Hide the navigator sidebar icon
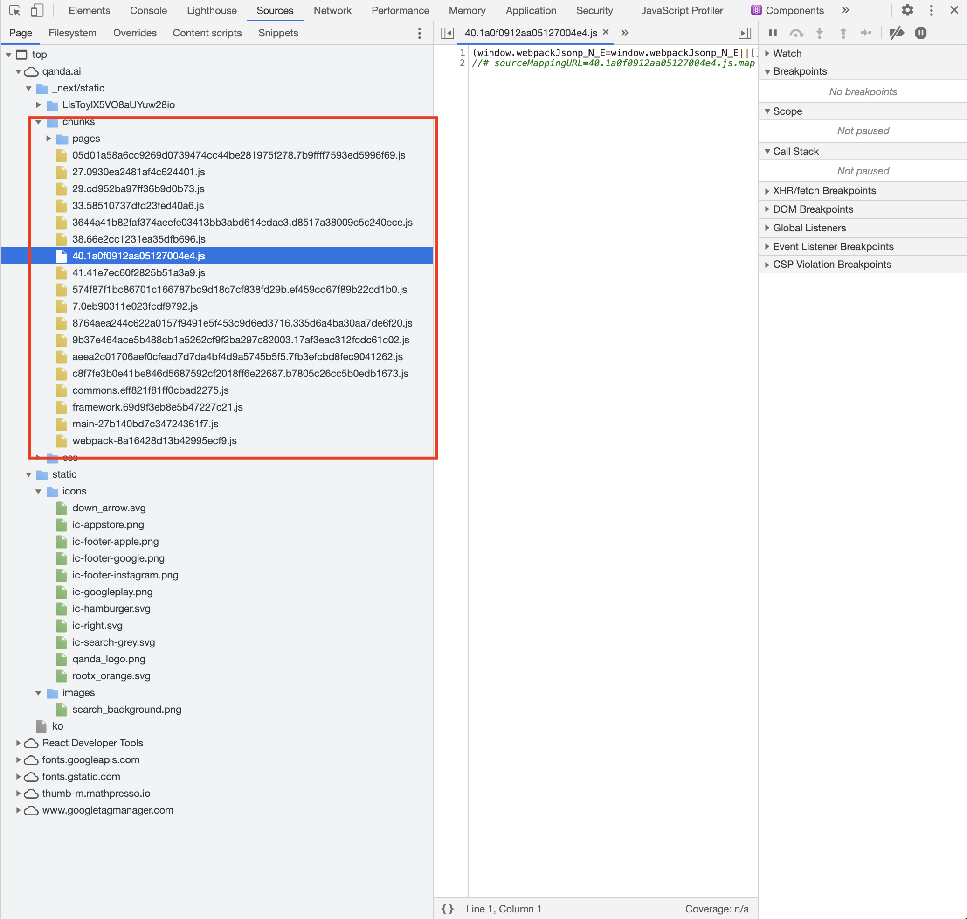 tap(447, 33)
